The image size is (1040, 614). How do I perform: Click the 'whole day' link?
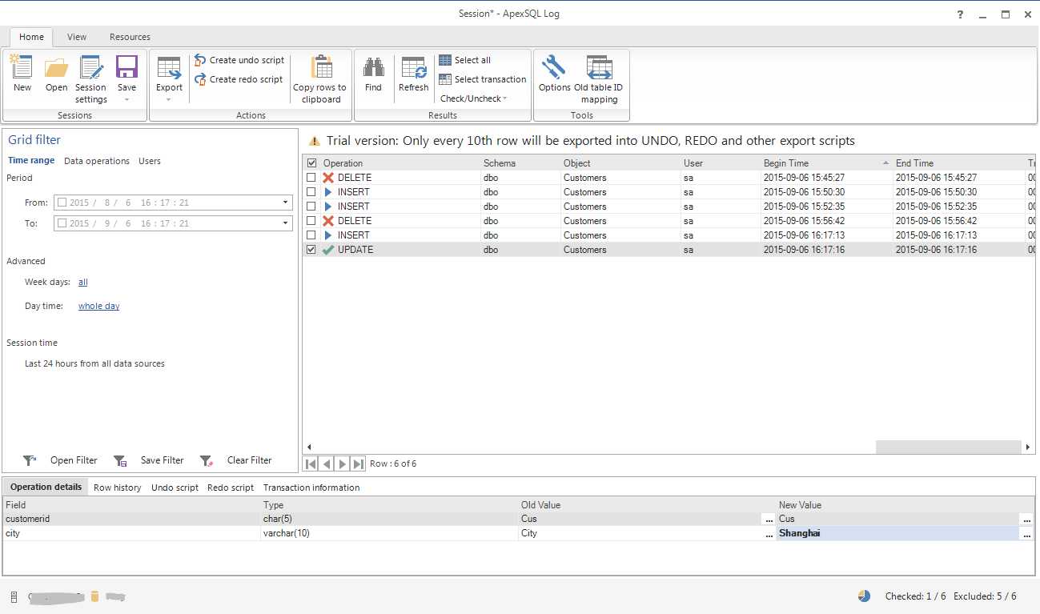[x=99, y=307]
